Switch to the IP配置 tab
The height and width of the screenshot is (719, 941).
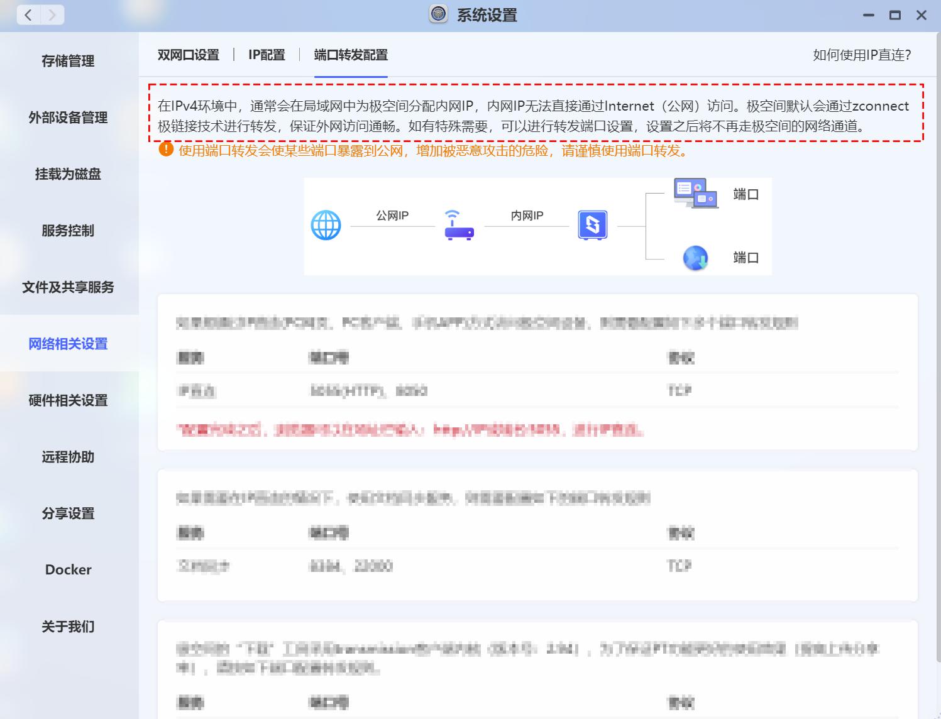pos(267,55)
